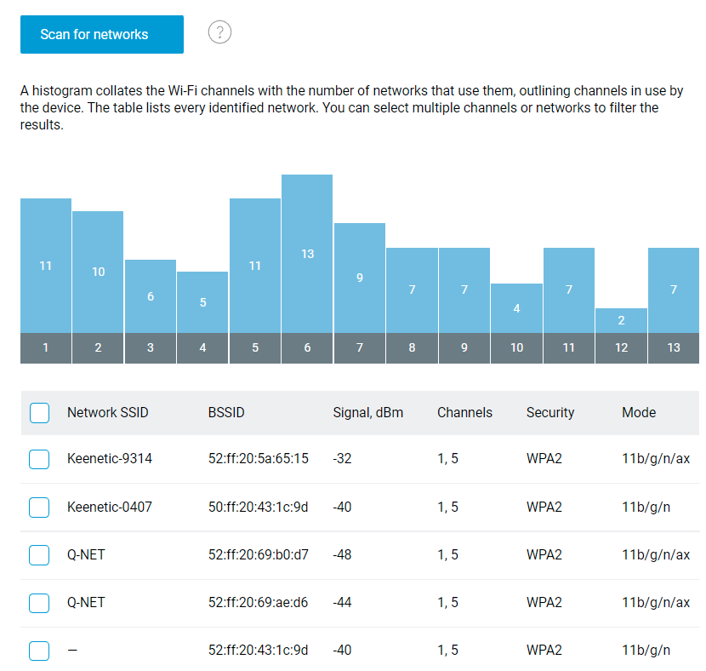Select channel 10 bar in the histogram

point(516,308)
